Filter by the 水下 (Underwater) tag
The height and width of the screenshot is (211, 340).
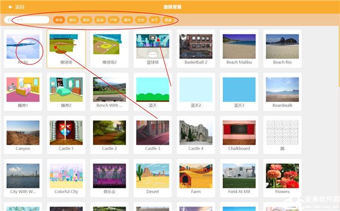(x=154, y=20)
